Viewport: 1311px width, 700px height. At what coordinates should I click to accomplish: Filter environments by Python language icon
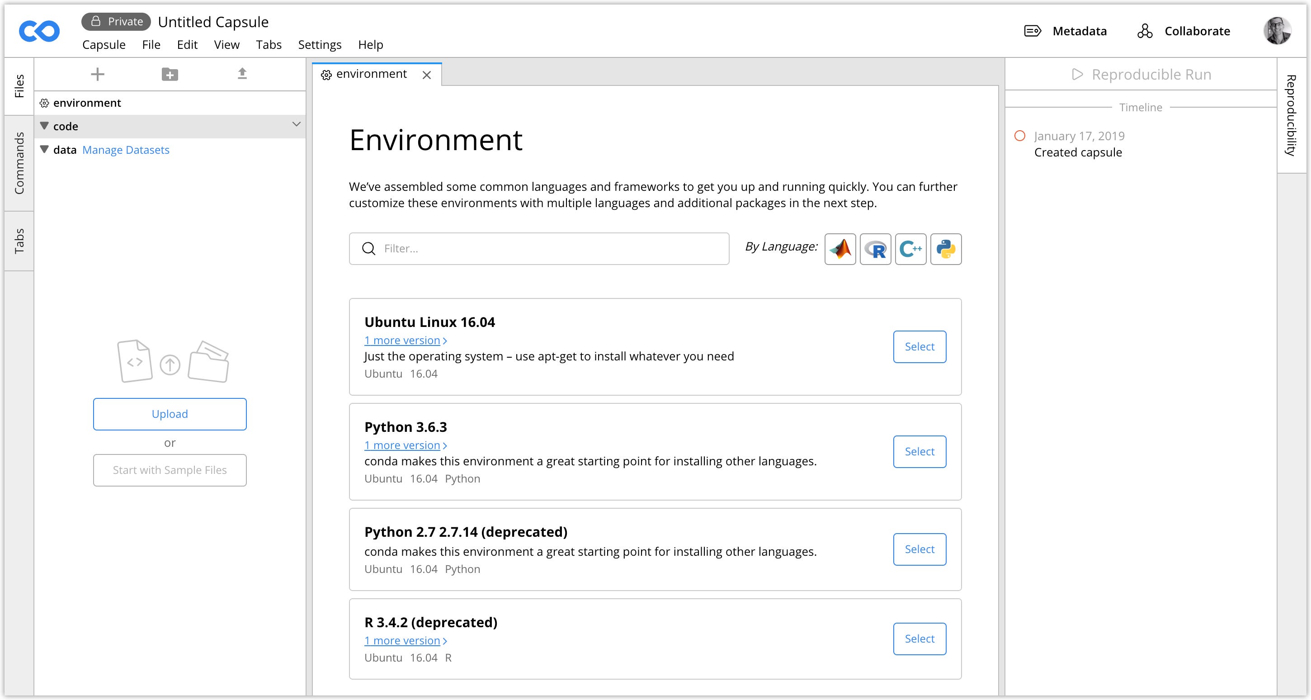(x=947, y=249)
